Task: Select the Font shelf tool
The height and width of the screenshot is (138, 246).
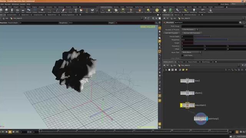Action: tap(76, 10)
